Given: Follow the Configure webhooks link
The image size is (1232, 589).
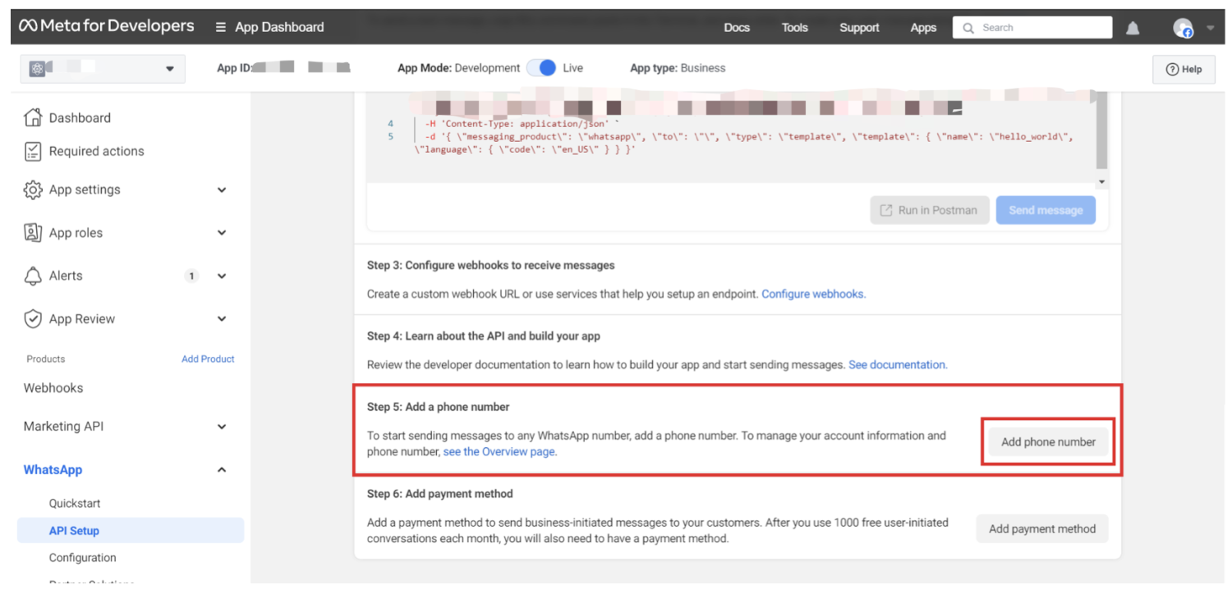Looking at the screenshot, I should click(813, 294).
